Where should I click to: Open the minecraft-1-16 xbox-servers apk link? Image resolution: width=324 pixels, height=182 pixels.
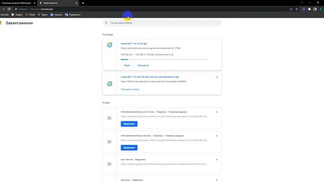pyautogui.click(x=150, y=77)
